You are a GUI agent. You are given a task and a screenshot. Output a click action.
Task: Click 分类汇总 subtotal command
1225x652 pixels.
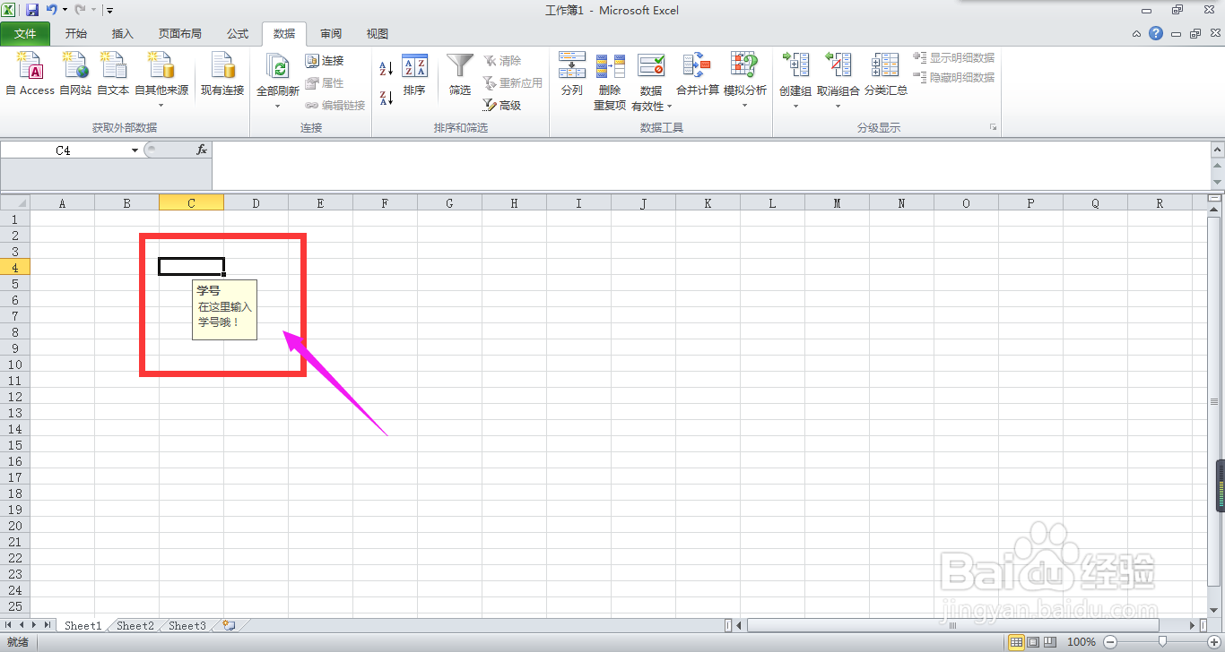click(885, 76)
